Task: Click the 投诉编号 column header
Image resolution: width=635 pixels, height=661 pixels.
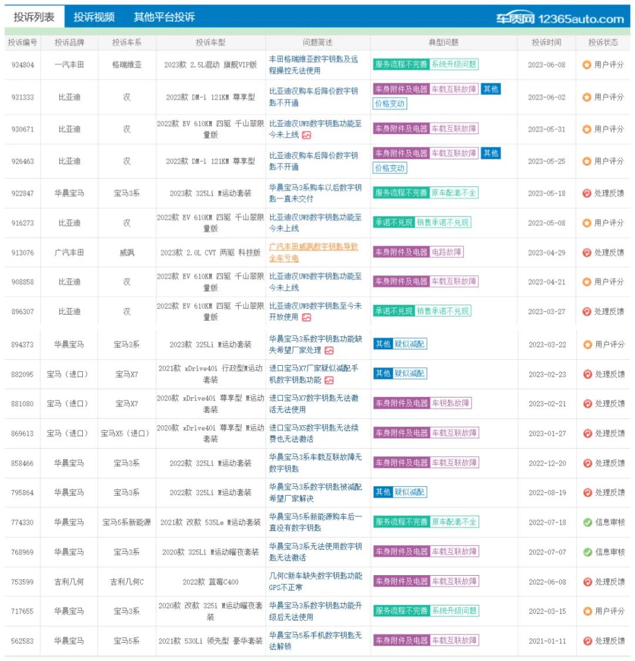Action: tap(23, 42)
